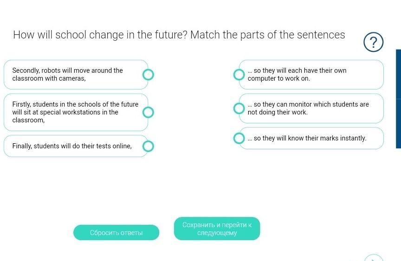The width and height of the screenshot is (401, 261).
Task: Click connector dot for 'monitor which students' answer
Action: pyautogui.click(x=239, y=108)
